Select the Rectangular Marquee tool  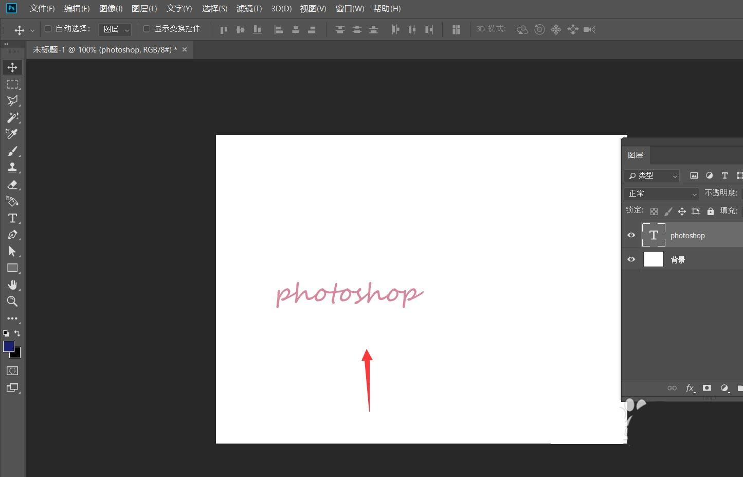pos(12,84)
